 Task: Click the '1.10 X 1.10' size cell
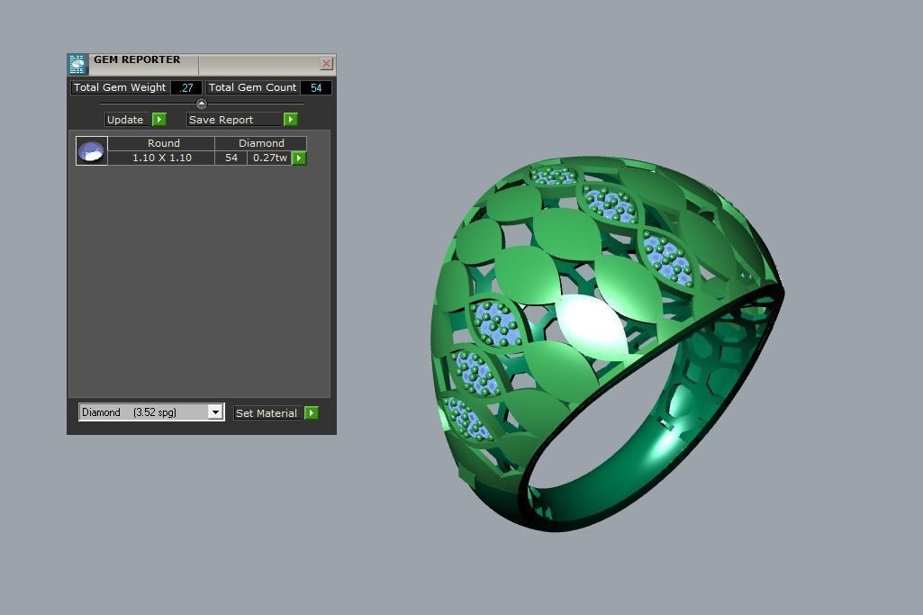[x=161, y=158]
